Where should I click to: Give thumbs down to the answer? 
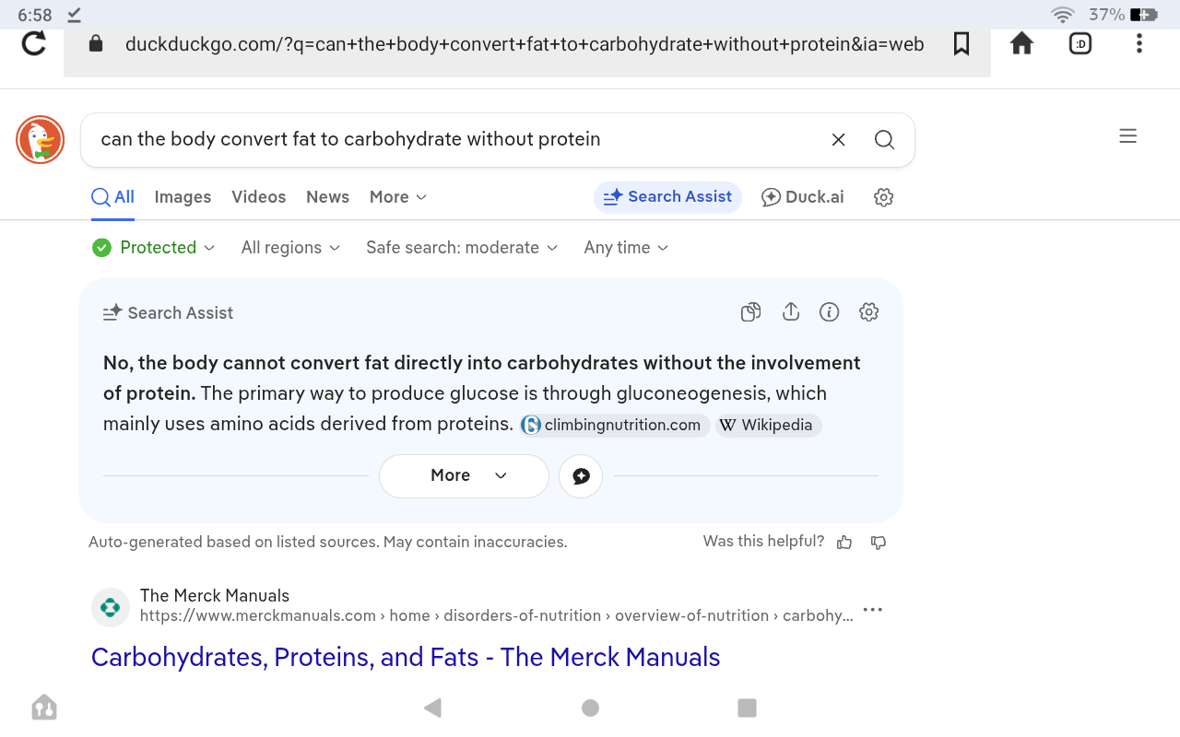tap(879, 543)
